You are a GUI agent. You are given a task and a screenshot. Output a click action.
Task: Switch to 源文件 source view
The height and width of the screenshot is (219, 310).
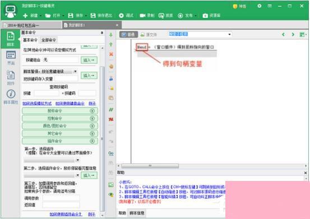149,35
